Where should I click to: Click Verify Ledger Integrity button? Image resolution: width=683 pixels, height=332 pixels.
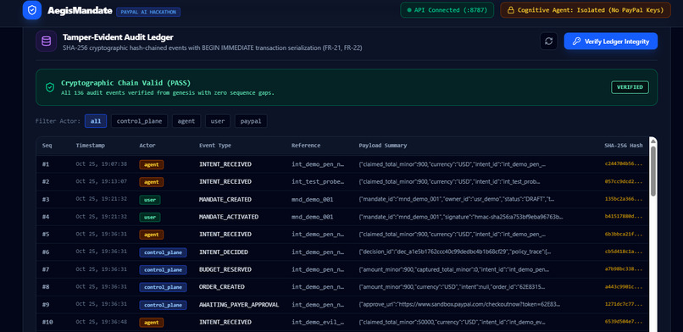[x=611, y=41]
